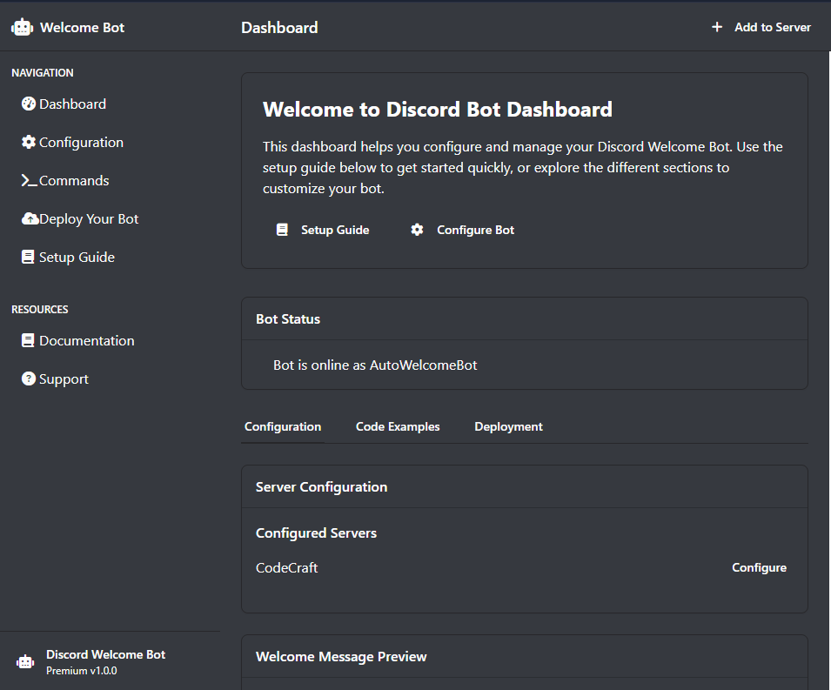Screen dimensions: 831x690
Task: Open the Deployment tab
Action: (x=508, y=427)
